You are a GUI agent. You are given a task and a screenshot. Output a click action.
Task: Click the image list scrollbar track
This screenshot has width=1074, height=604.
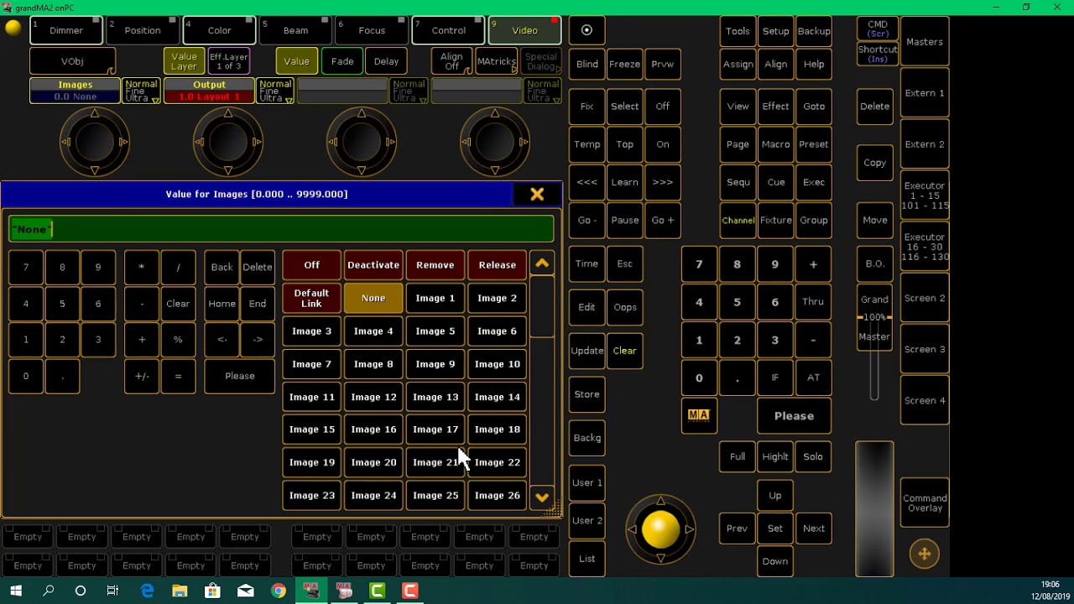(x=542, y=380)
